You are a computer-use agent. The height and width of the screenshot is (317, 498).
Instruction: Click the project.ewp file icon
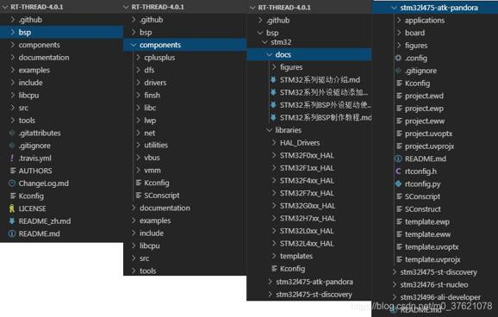[x=399, y=109]
